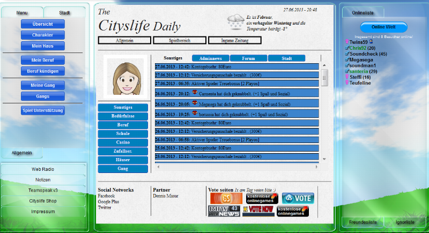Click the Online Welt button

[x=383, y=27]
